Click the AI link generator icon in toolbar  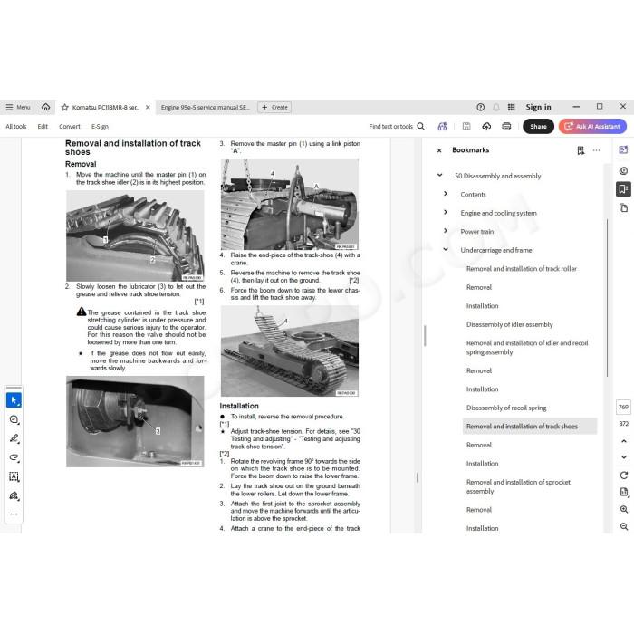click(x=442, y=127)
